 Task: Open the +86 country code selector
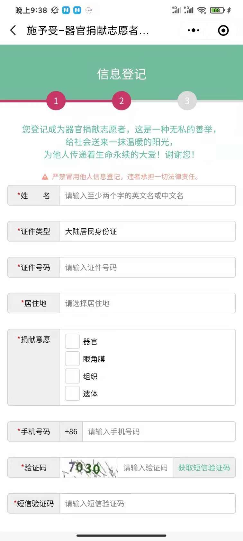coord(71,432)
